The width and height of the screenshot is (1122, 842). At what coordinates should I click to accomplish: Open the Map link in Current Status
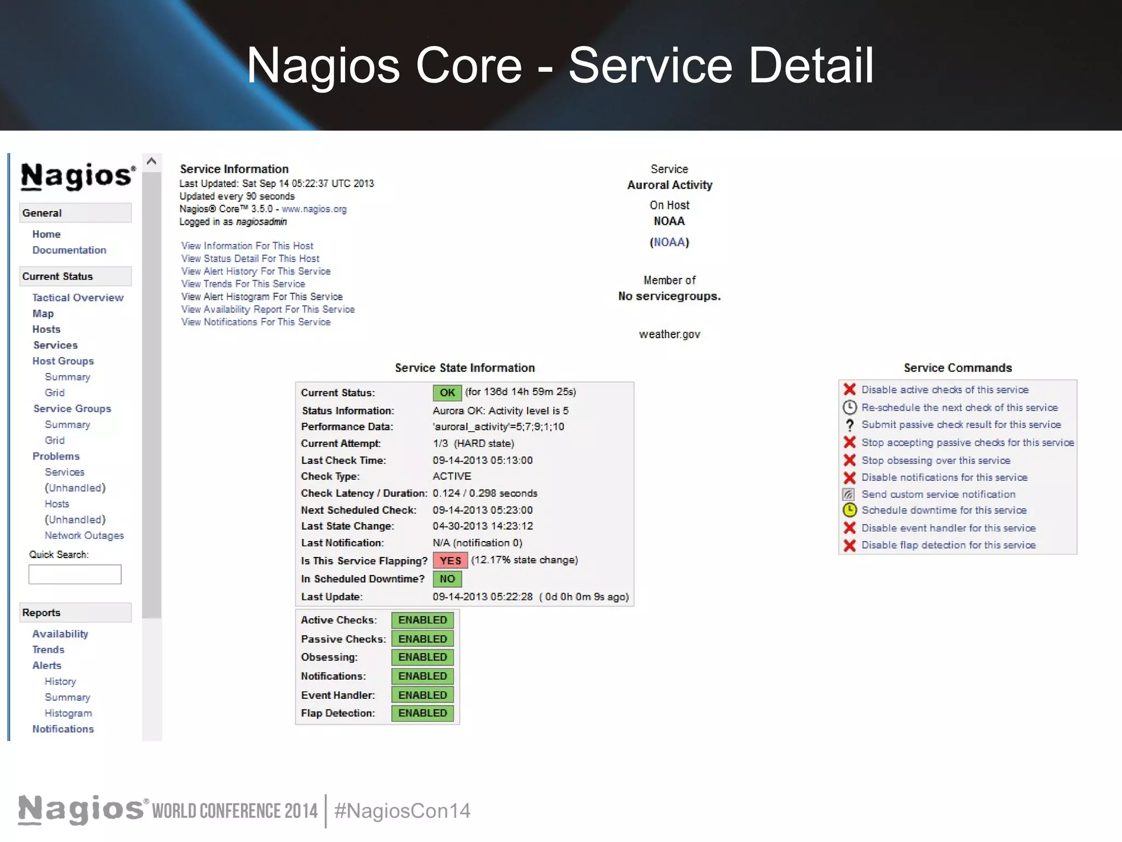(x=43, y=314)
